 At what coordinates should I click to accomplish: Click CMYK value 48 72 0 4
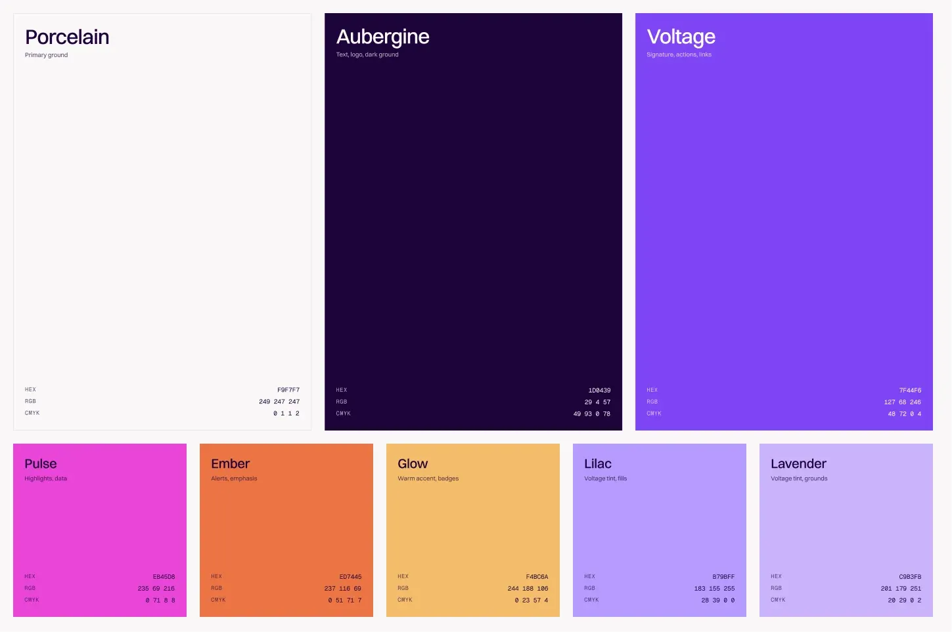click(905, 414)
